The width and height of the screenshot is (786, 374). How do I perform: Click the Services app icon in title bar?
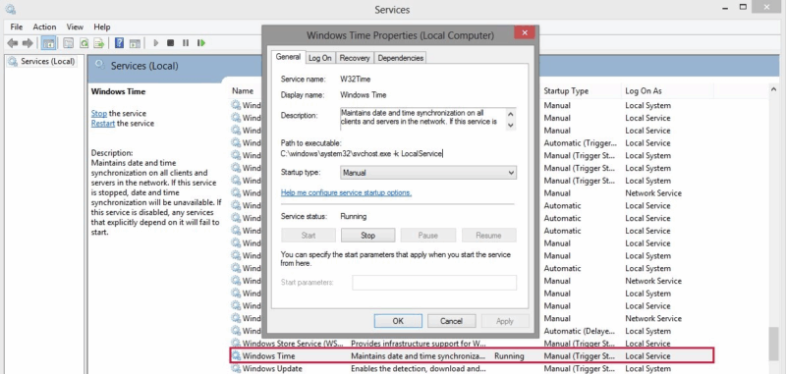[x=10, y=9]
